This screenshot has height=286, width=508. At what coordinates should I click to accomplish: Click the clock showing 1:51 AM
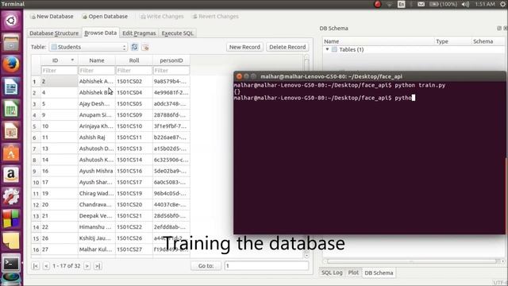click(x=485, y=4)
